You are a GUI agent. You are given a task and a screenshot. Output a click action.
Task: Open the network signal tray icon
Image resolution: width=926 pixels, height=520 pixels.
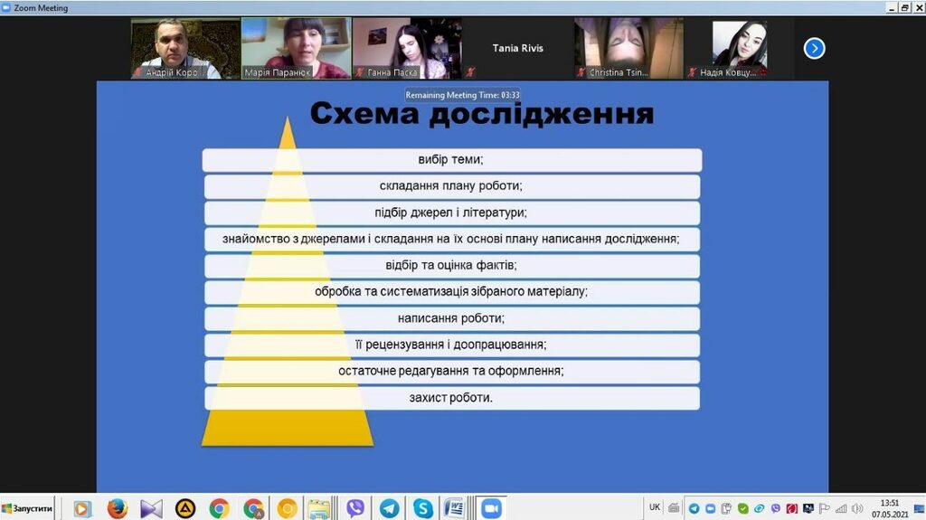coord(840,508)
